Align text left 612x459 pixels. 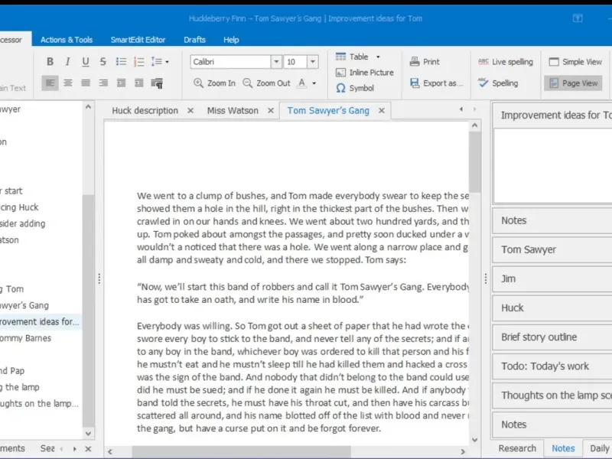tap(50, 83)
